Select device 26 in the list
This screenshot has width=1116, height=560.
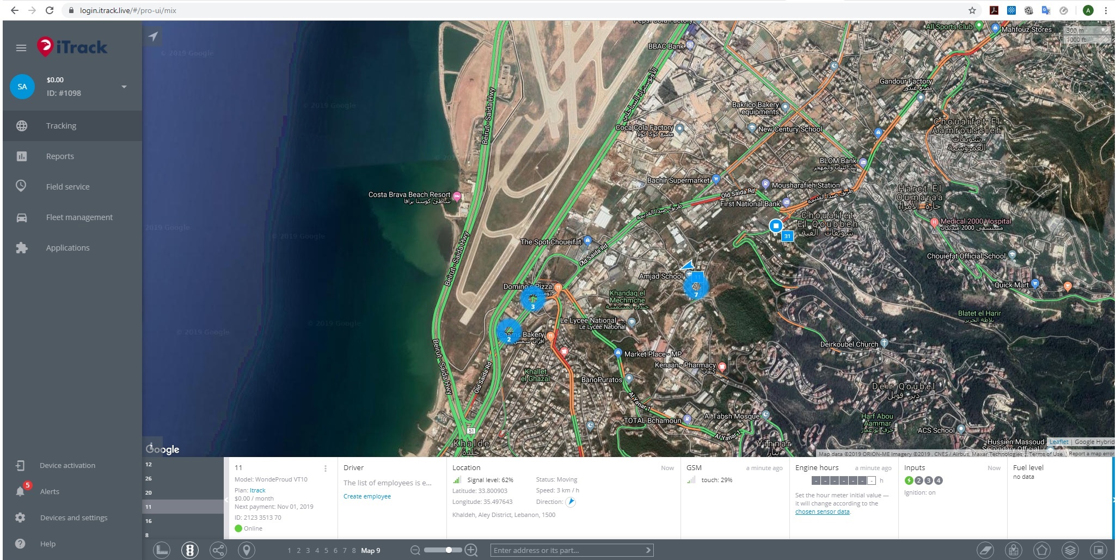click(x=183, y=479)
